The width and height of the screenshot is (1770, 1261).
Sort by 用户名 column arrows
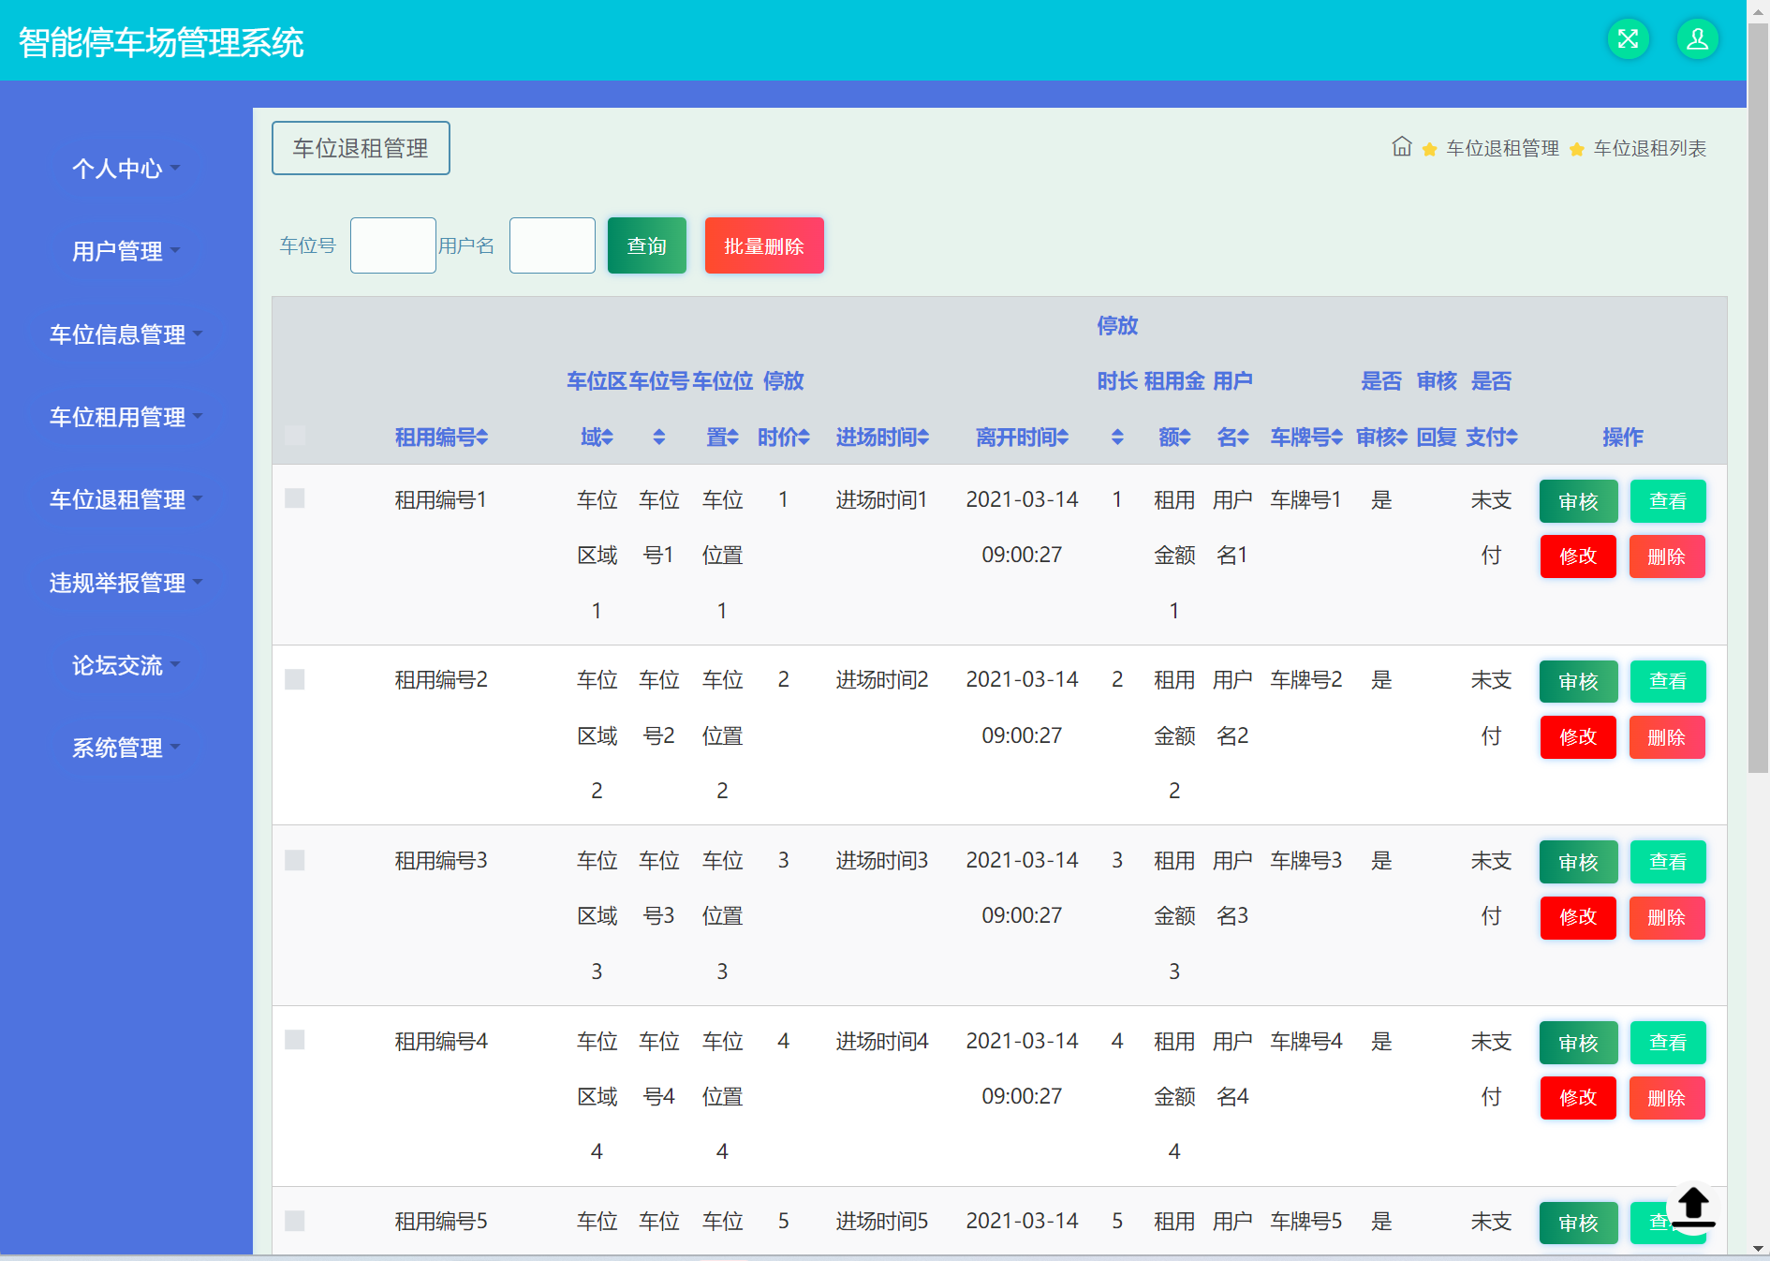(1243, 437)
